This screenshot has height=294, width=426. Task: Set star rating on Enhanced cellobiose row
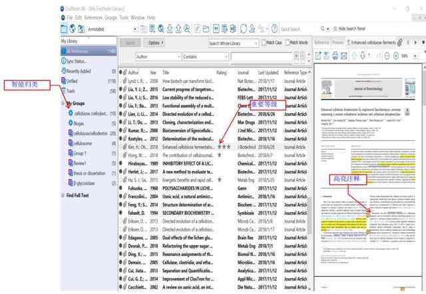coord(224,147)
